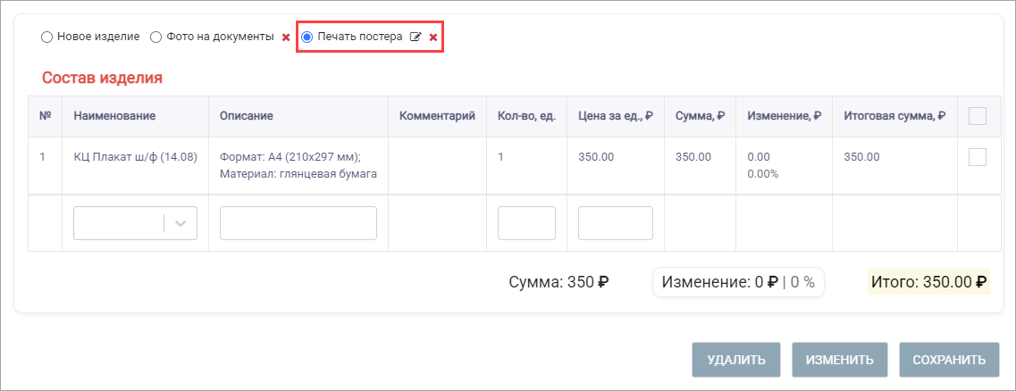Click the СОХРАНИТЬ button
This screenshot has width=1016, height=391.
(949, 360)
